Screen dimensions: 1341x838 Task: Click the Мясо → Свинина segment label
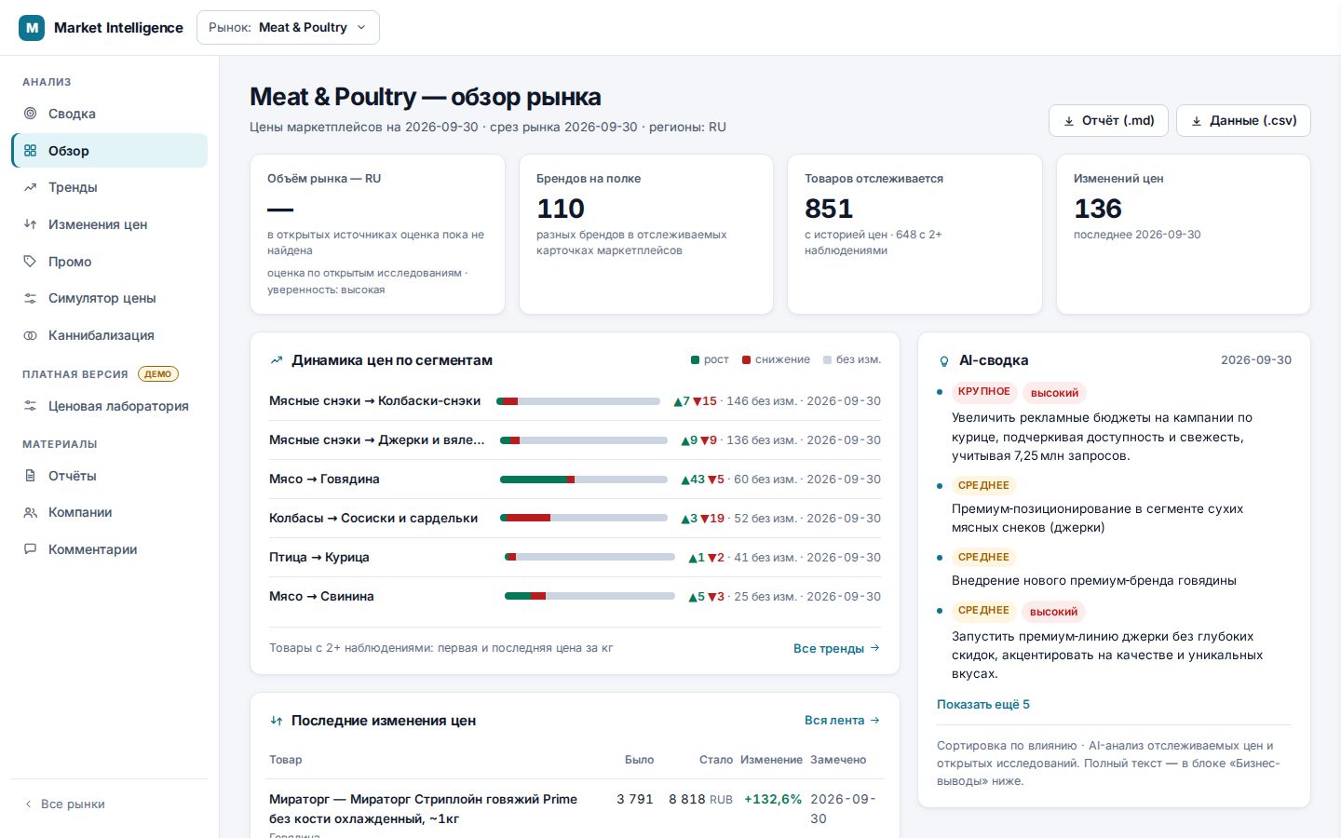point(321,597)
